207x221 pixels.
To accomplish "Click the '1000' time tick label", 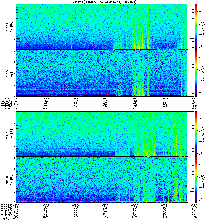I will click(16, 217).
